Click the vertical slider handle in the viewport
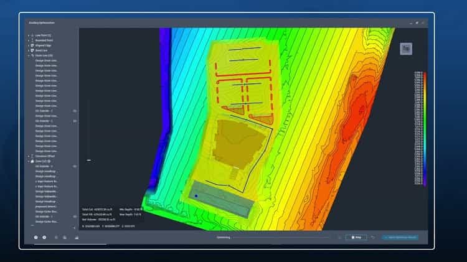This screenshot has height=262, width=467. tap(89, 160)
